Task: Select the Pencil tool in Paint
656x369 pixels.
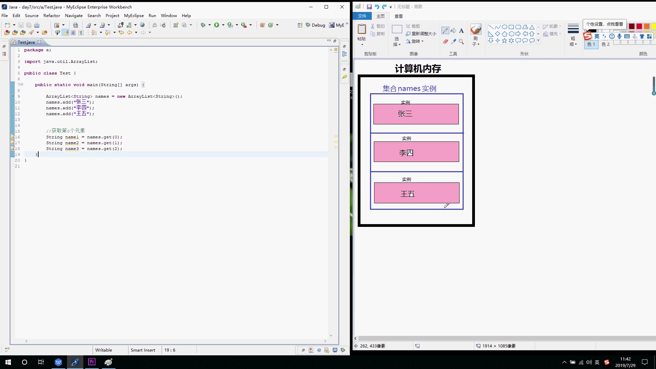Action: tap(445, 31)
